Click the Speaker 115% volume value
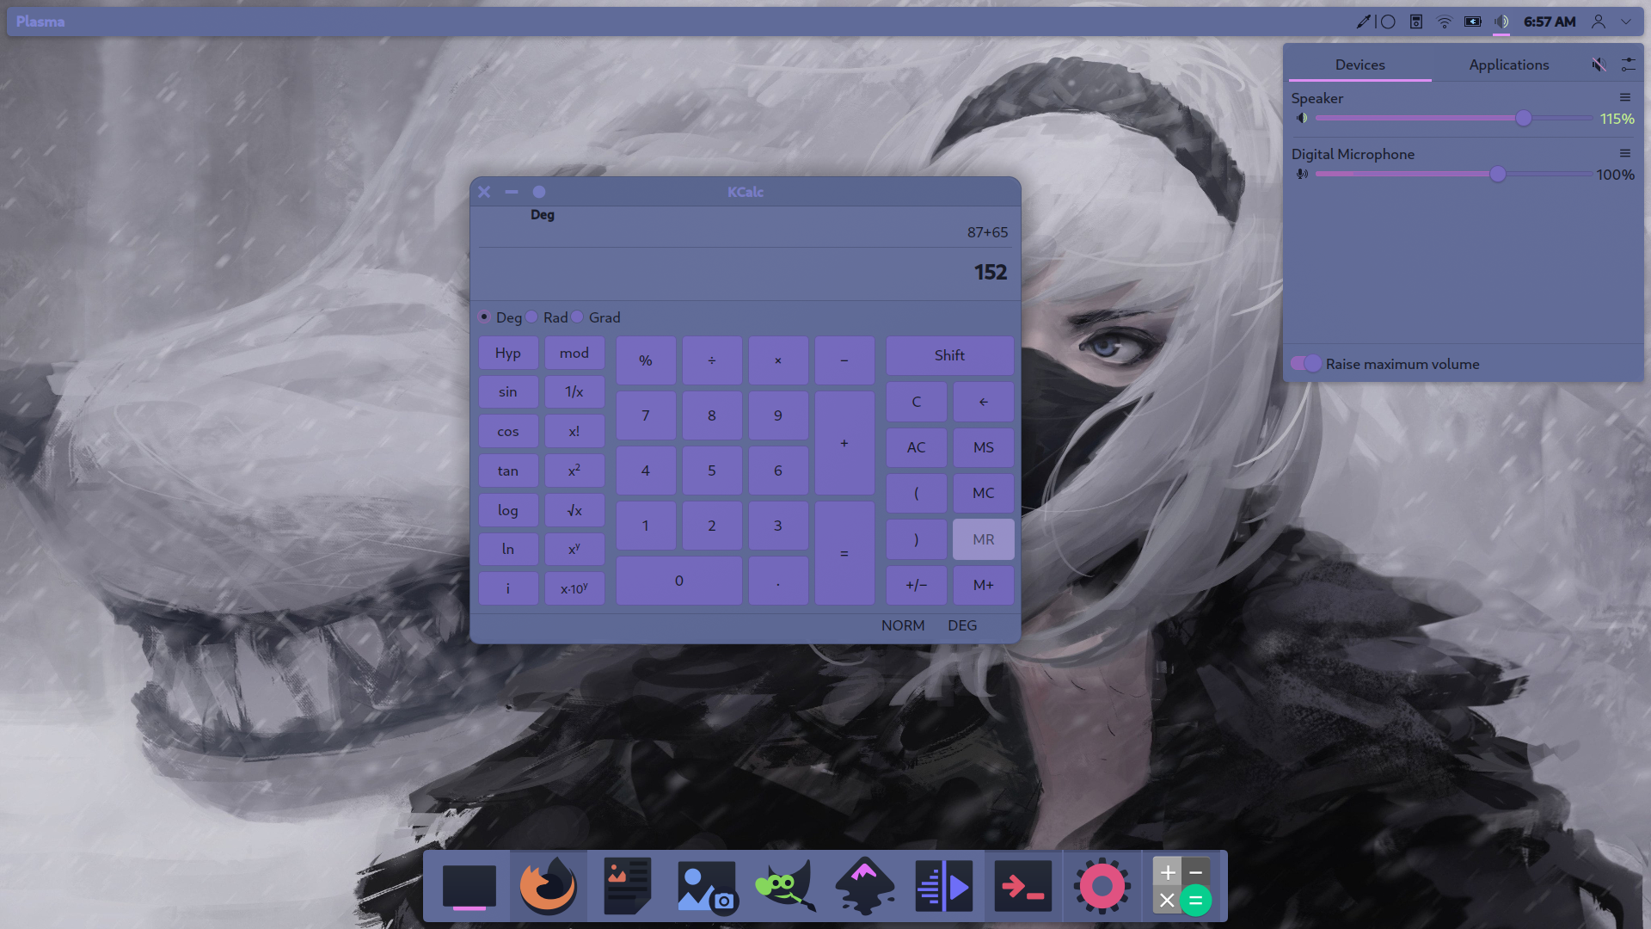The width and height of the screenshot is (1651, 929). point(1617,119)
